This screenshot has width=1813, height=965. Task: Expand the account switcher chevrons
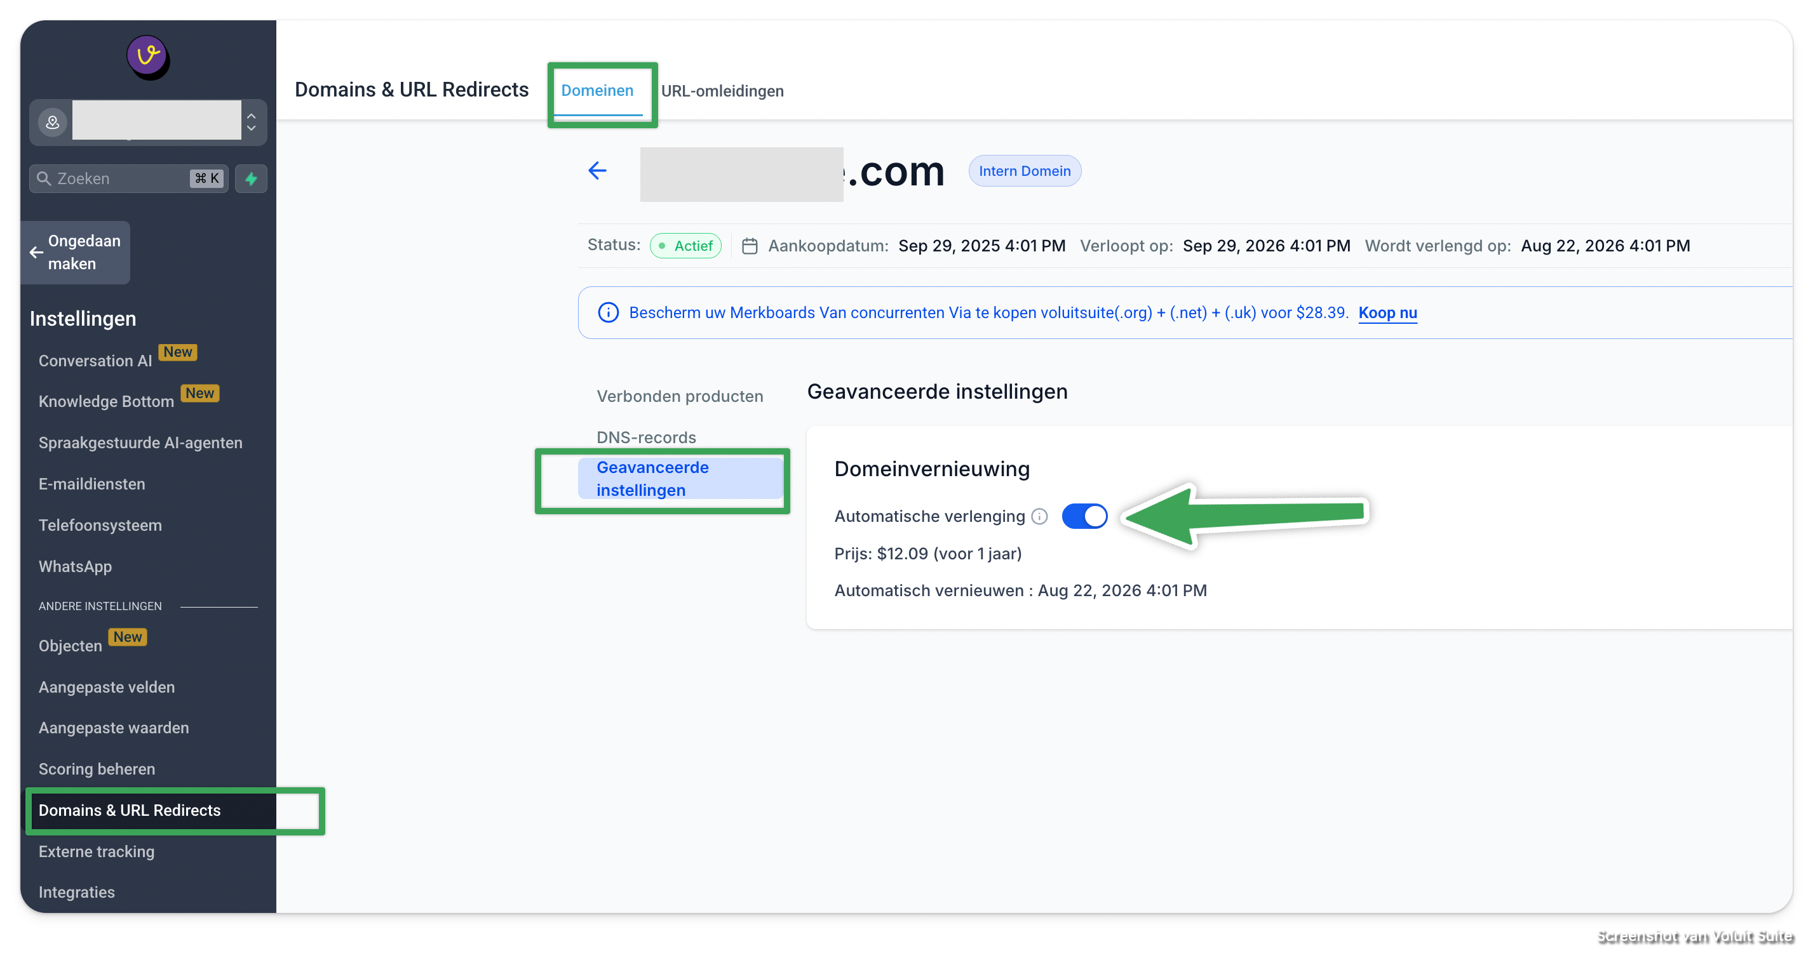tap(252, 123)
